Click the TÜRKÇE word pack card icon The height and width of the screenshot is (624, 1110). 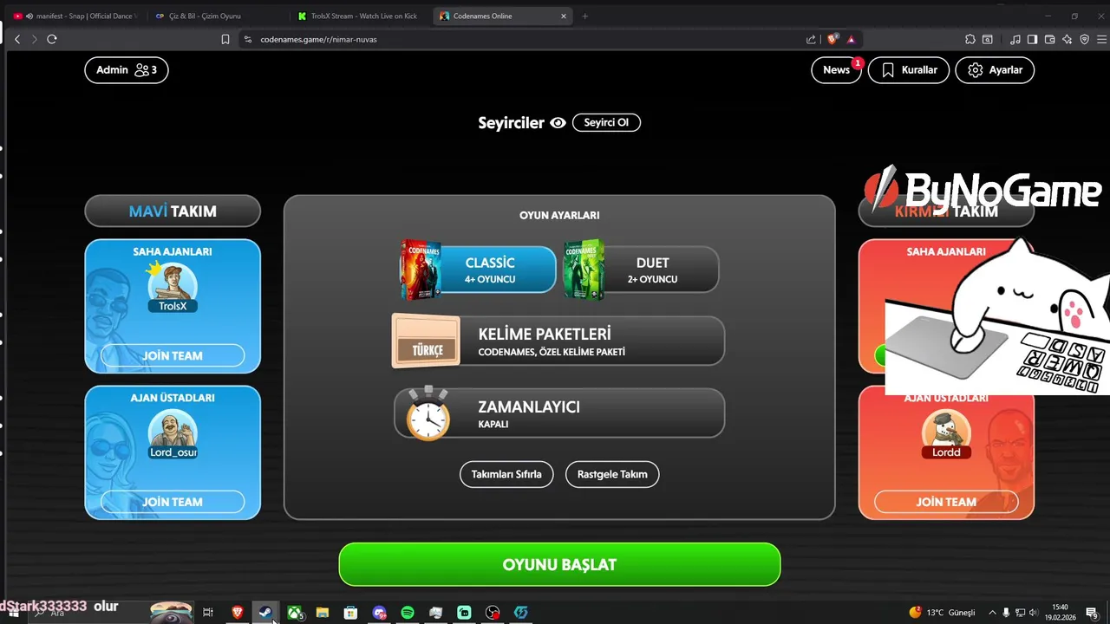click(x=426, y=341)
